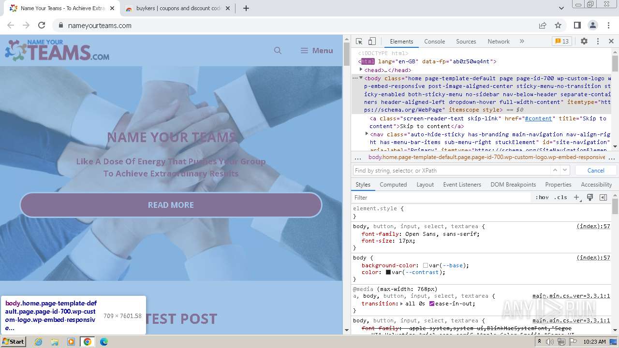Viewport: 619px width, 348px height.
Task: Cancel the DOM search
Action: pyautogui.click(x=595, y=171)
